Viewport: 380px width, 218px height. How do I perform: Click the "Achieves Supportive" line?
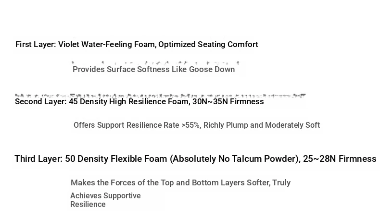click(x=105, y=195)
